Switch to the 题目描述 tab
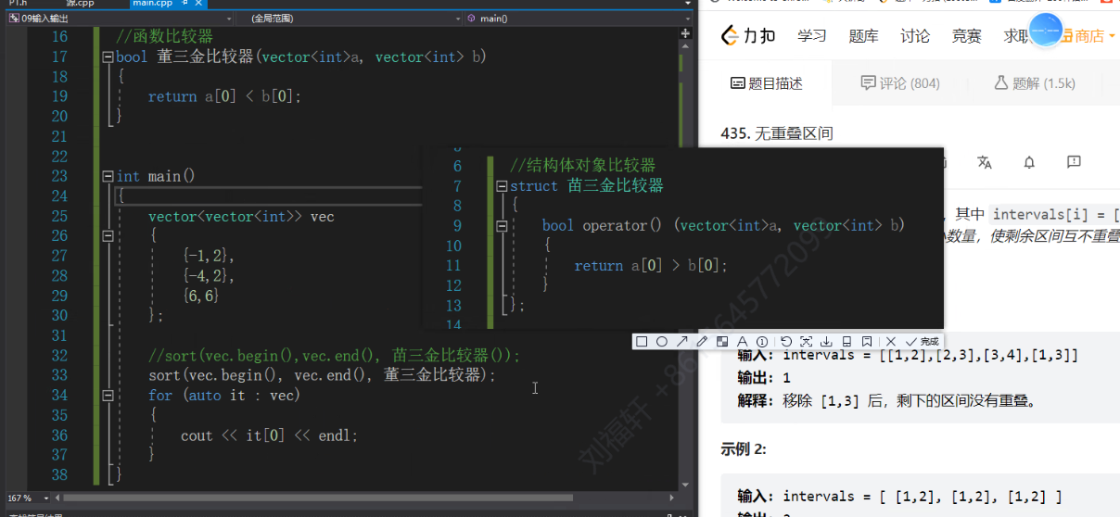This screenshot has width=1120, height=517. coord(767,83)
